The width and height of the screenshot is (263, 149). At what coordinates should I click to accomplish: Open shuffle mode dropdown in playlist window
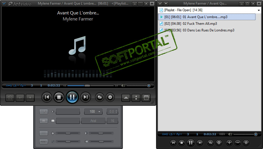[x=179, y=134]
